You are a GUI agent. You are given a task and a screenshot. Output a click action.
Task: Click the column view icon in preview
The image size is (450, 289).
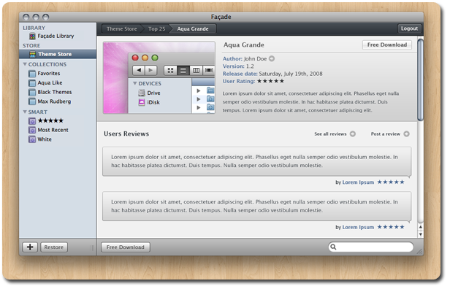click(x=196, y=71)
